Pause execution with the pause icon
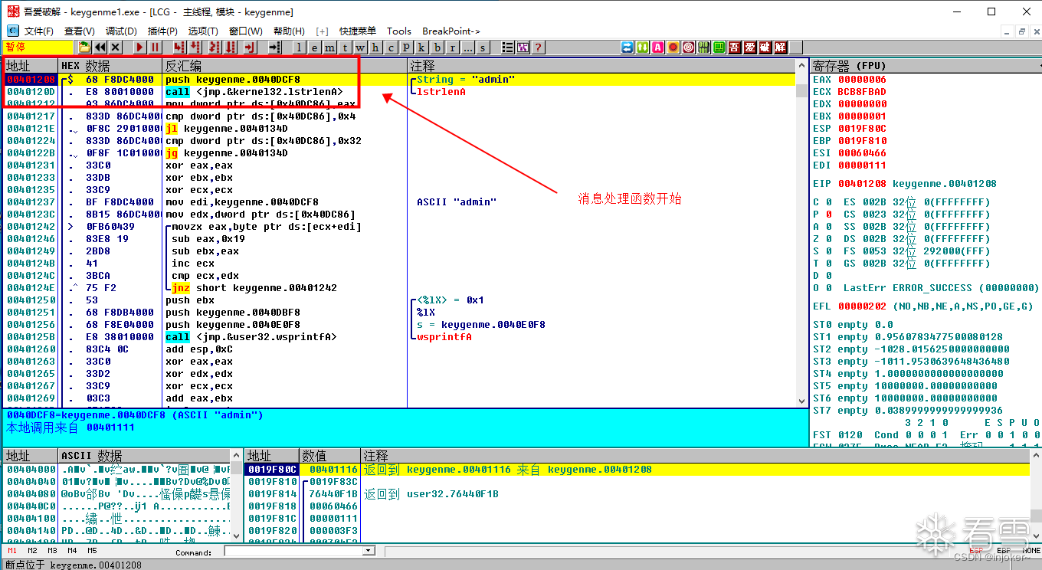Viewport: 1042px width, 570px height. (x=155, y=47)
